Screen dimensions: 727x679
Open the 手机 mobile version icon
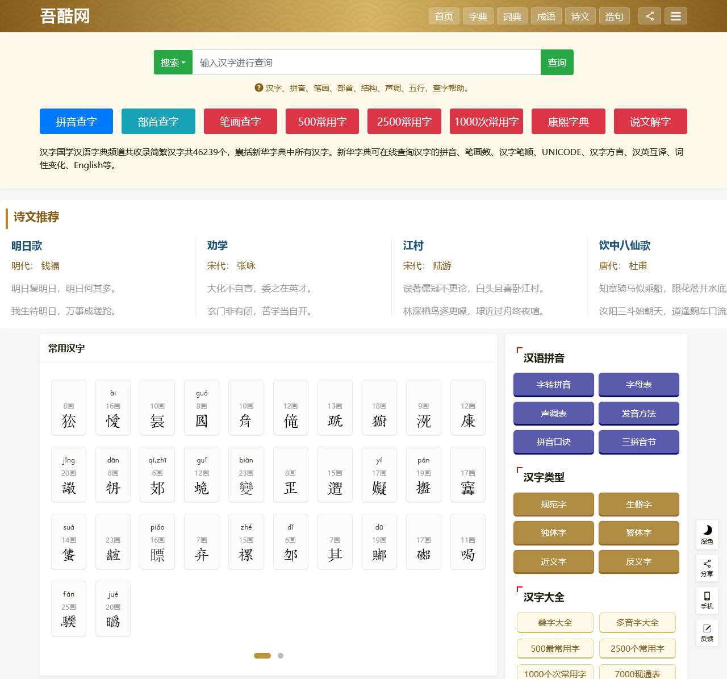(707, 601)
